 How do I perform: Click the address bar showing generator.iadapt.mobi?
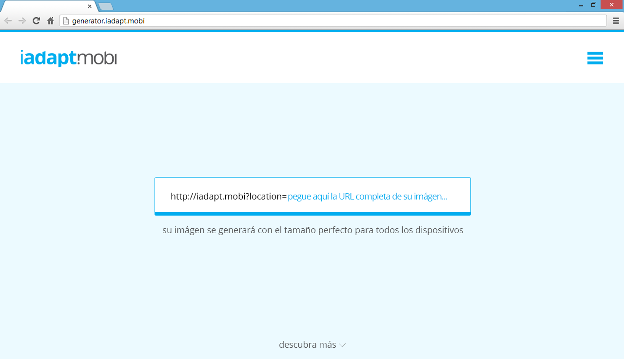333,20
